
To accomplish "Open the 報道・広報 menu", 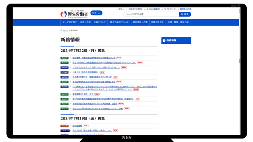I will 85,22.
